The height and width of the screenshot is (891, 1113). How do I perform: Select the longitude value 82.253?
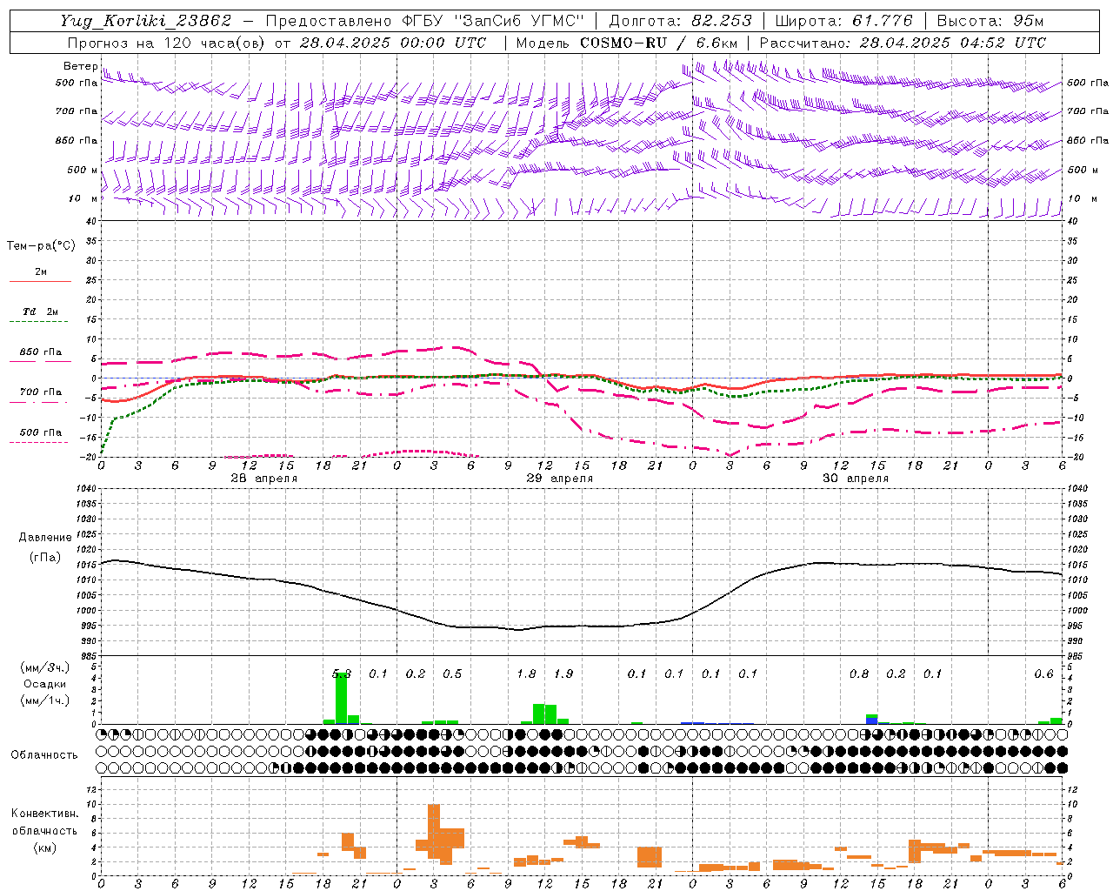(x=722, y=22)
